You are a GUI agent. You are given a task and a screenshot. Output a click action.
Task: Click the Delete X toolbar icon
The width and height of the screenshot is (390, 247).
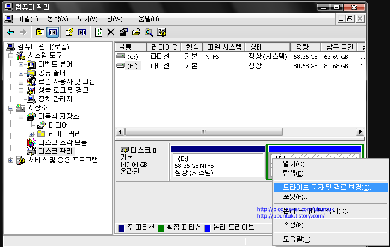(111, 32)
